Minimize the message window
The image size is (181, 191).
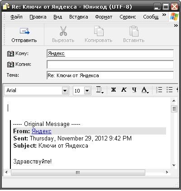(x=157, y=7)
